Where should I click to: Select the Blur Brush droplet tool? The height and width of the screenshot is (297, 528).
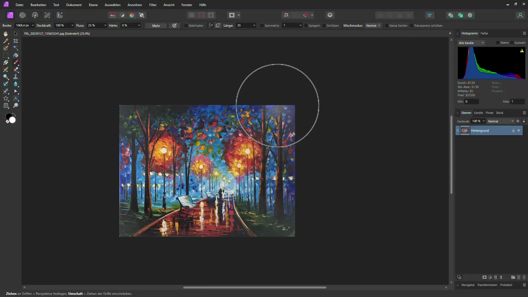pyautogui.click(x=16, y=84)
